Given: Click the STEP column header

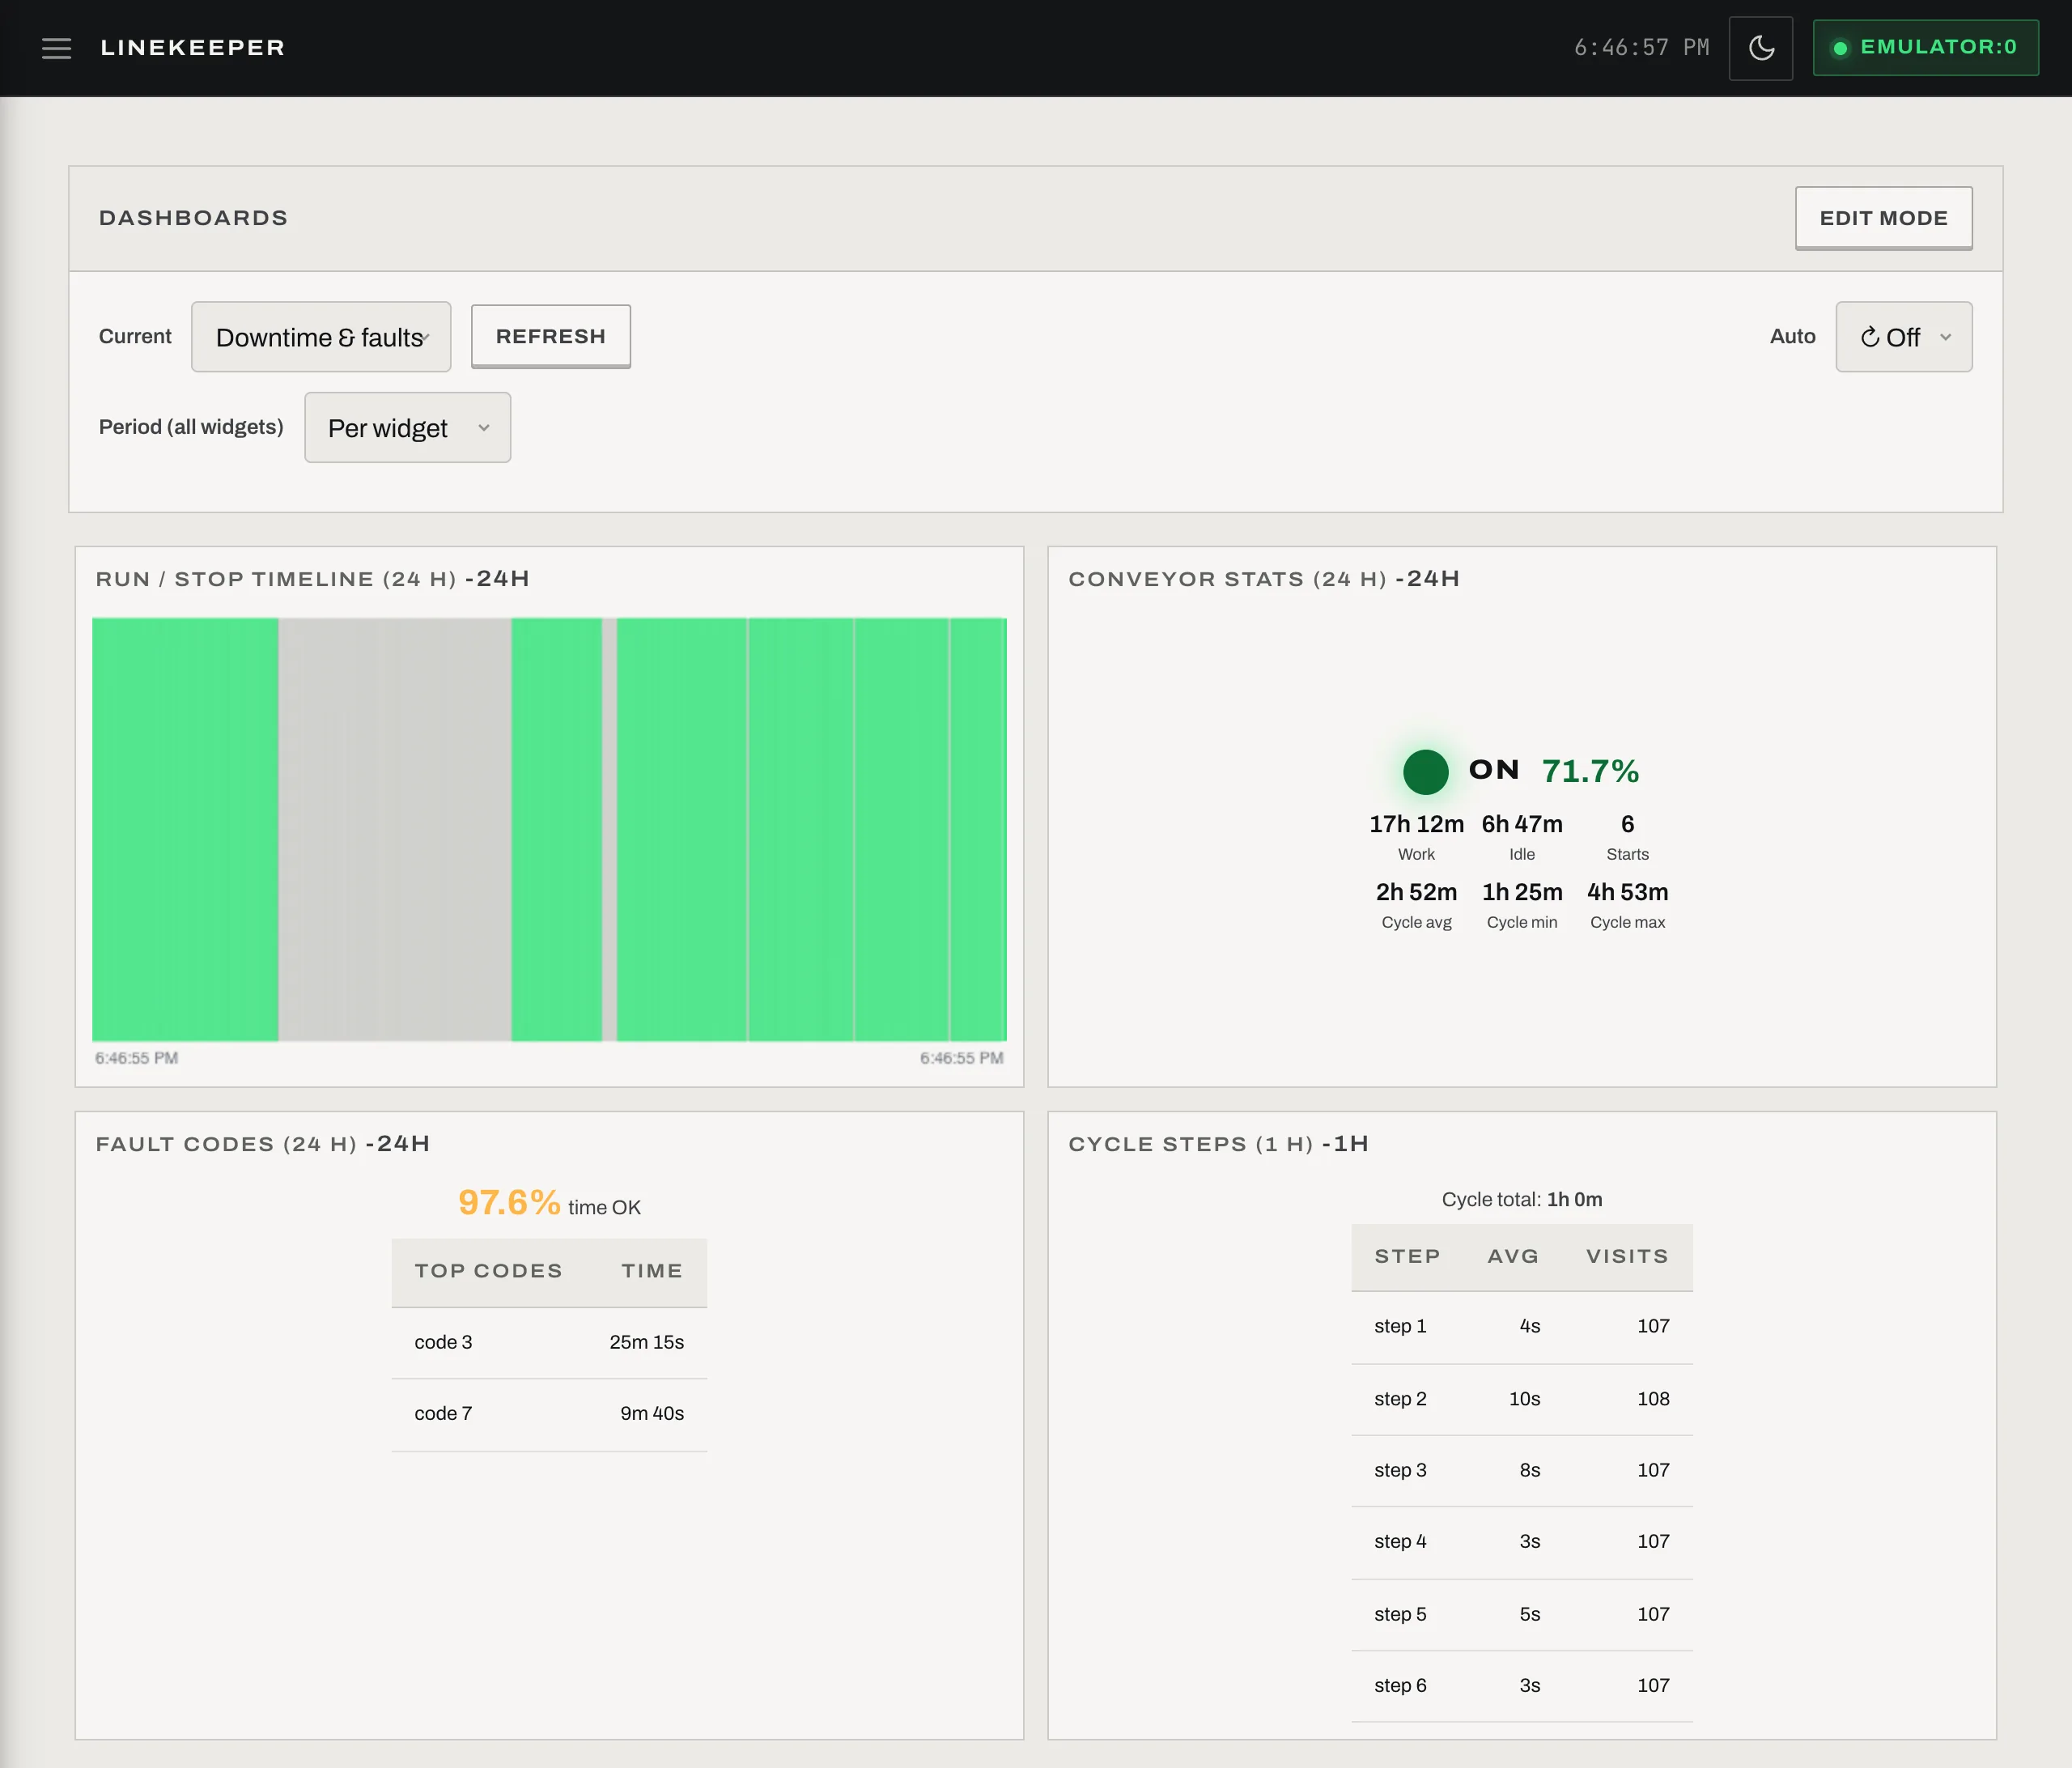Looking at the screenshot, I should click(x=1407, y=1257).
